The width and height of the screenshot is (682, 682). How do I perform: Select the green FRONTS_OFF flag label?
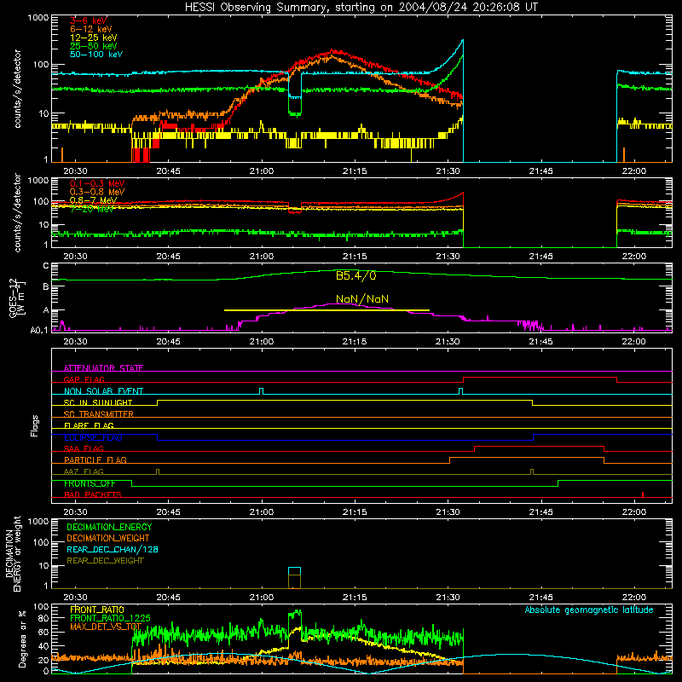(90, 483)
